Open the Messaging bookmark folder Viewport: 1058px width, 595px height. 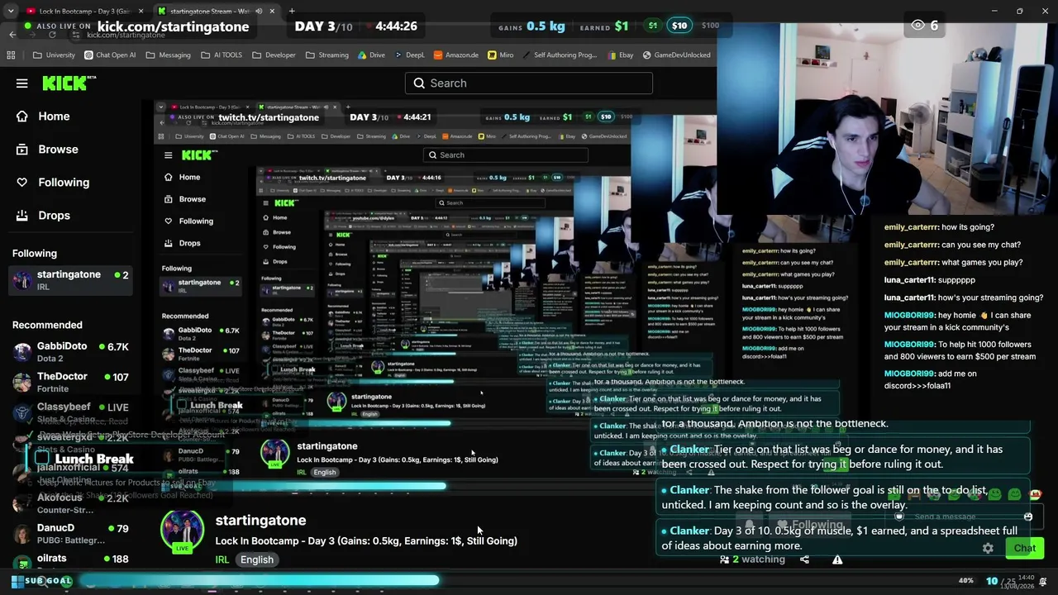(168, 55)
